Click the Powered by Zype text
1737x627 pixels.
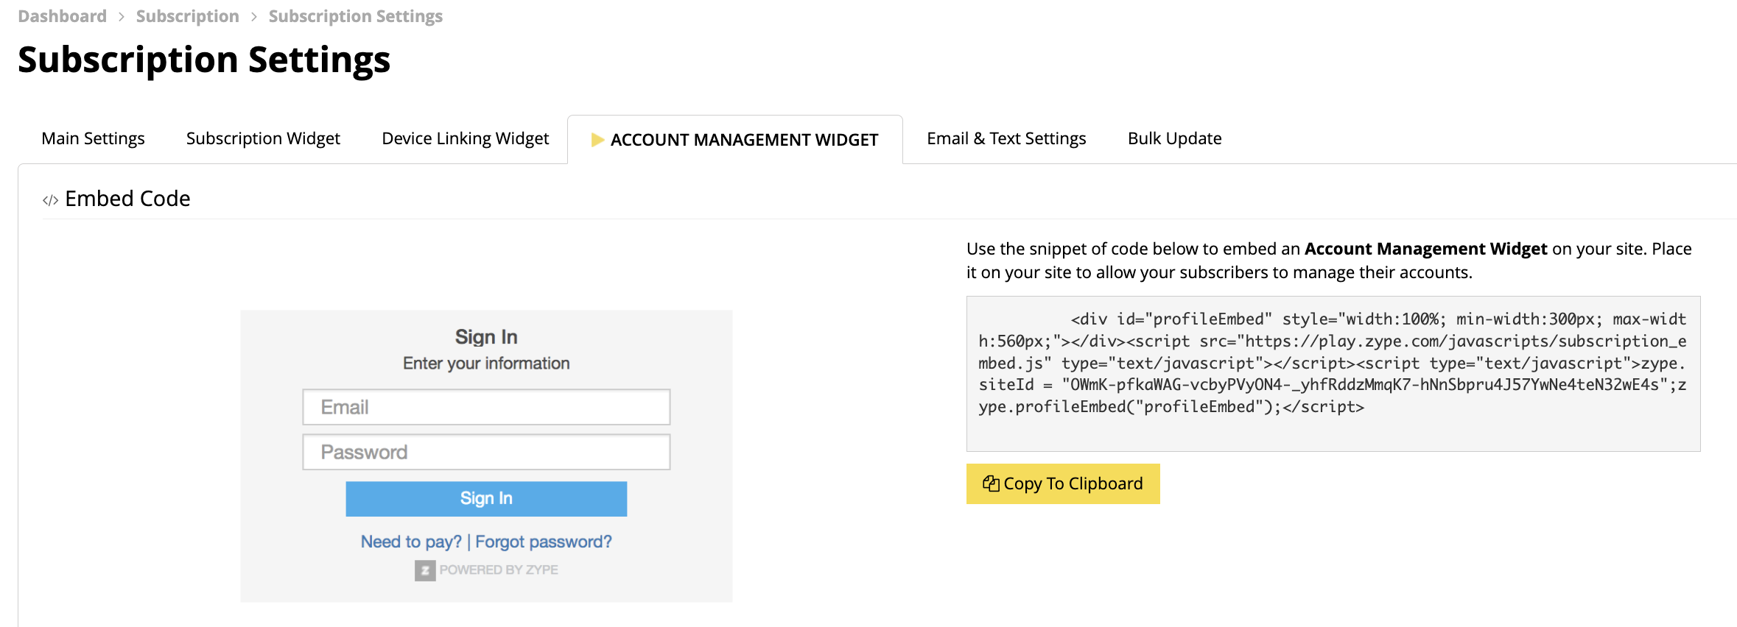point(499,570)
